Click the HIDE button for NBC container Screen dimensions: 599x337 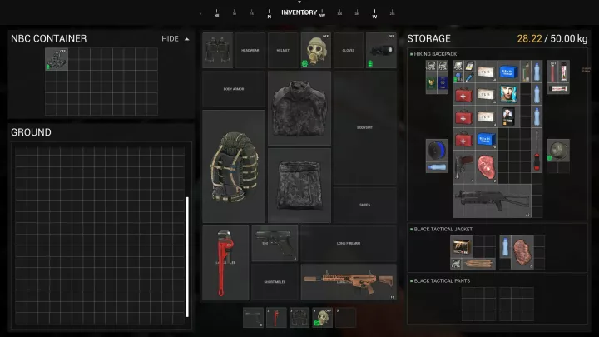170,39
